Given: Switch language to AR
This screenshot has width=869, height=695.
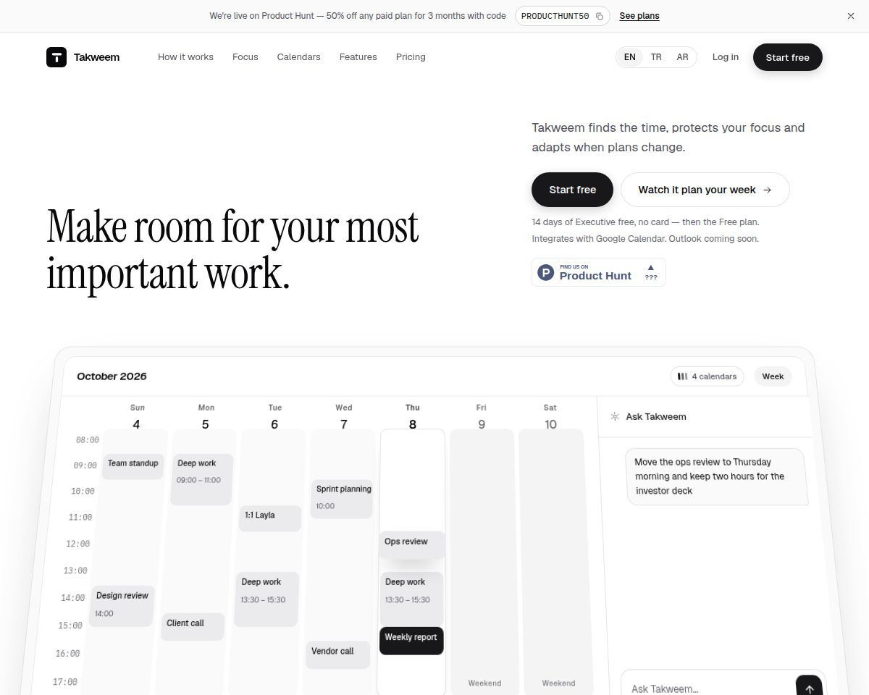Looking at the screenshot, I should coord(682,57).
